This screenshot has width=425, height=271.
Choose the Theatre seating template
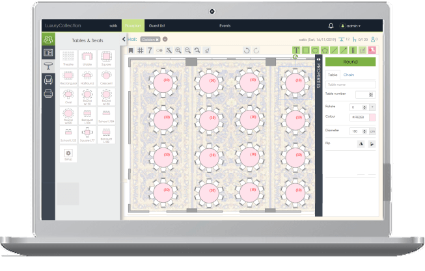coord(68,58)
